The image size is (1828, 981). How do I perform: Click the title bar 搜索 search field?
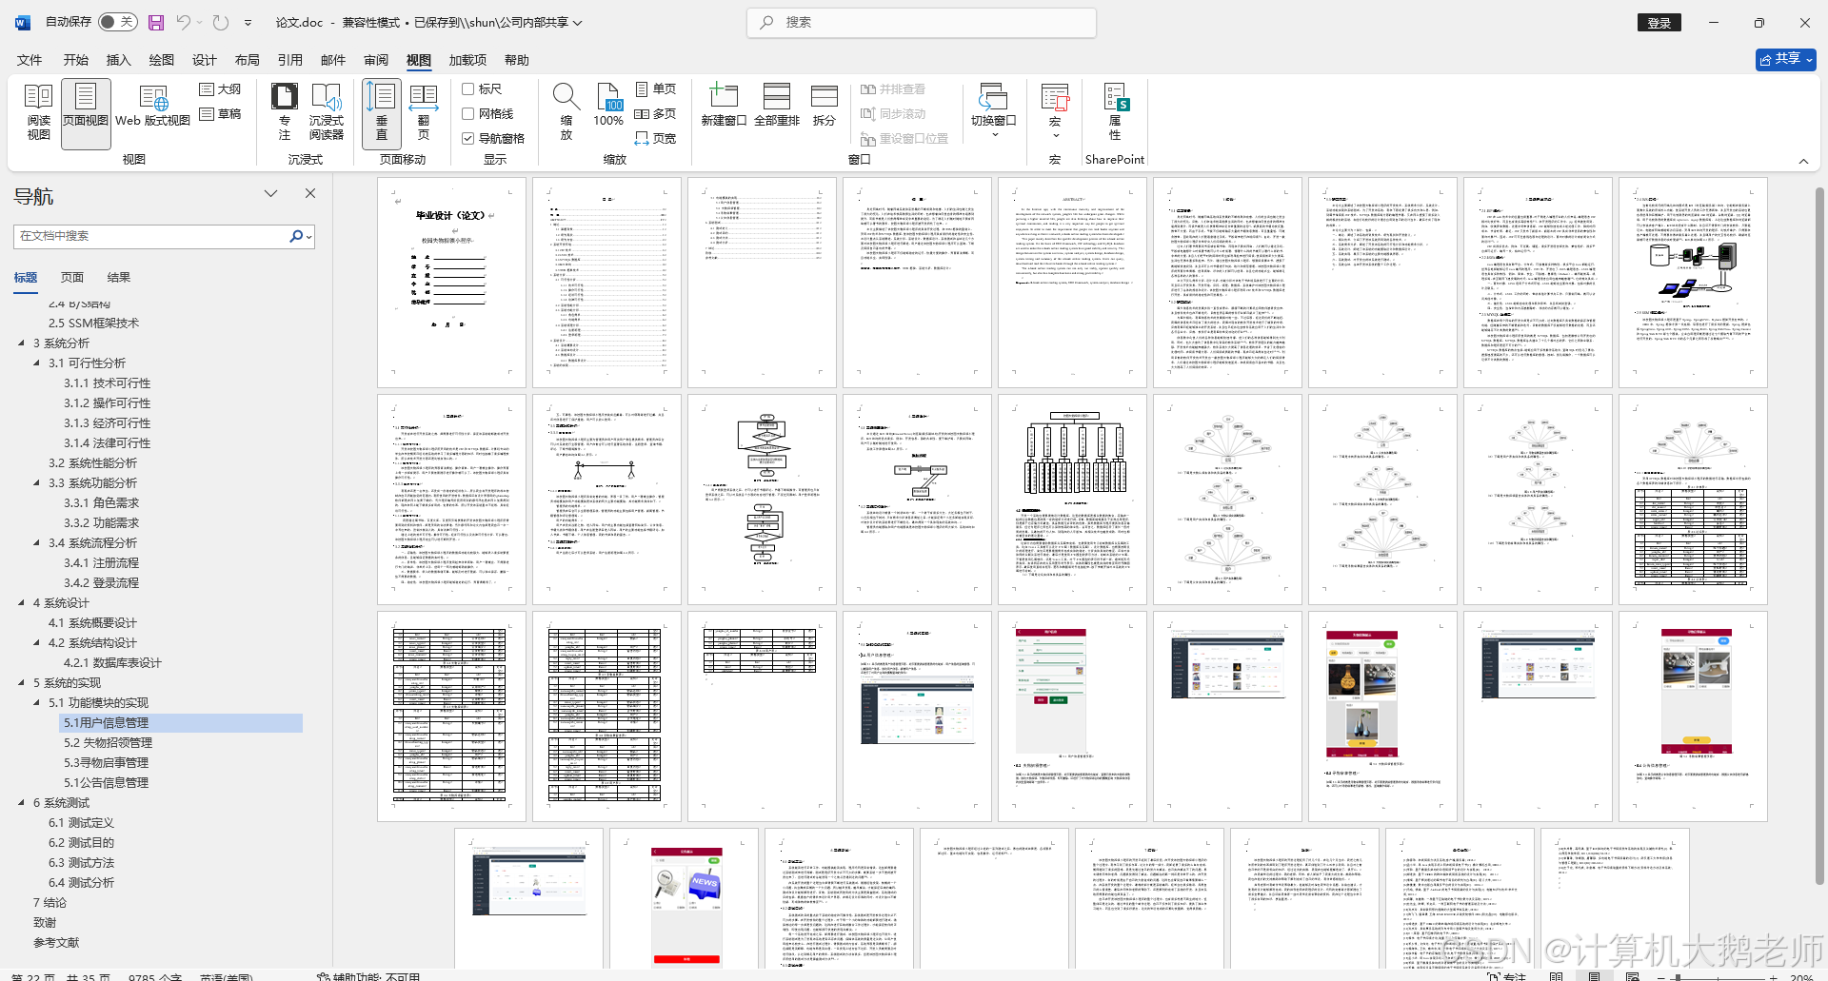(922, 22)
